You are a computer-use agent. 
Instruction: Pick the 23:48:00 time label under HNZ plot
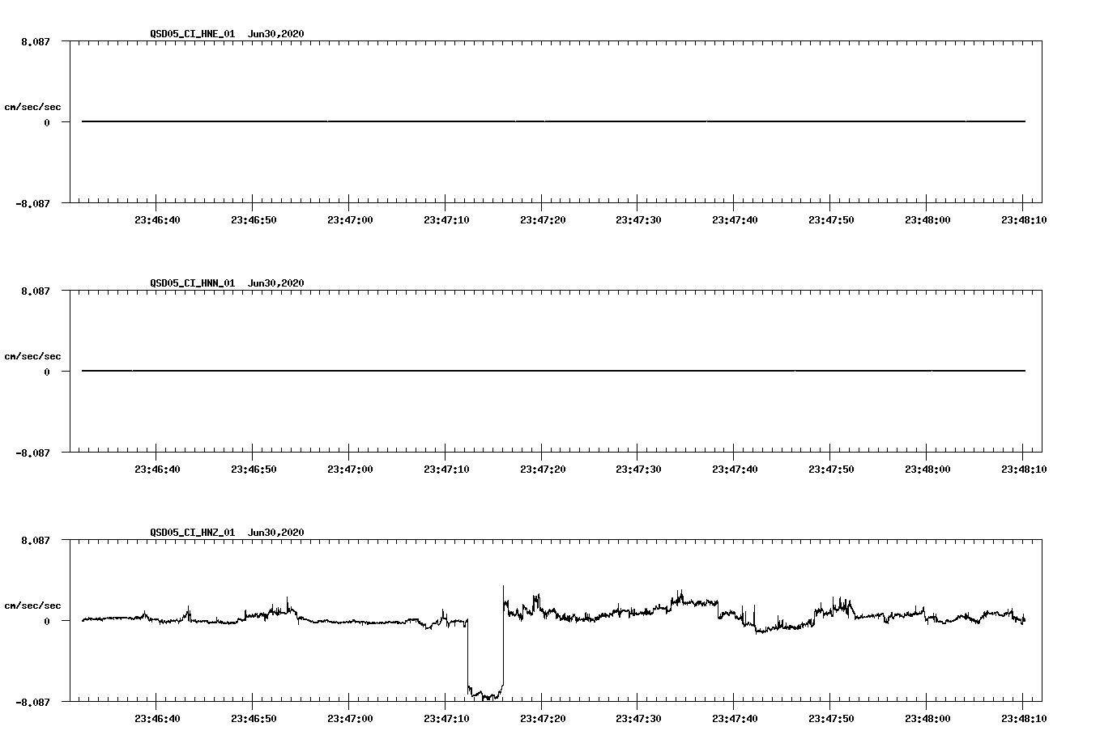click(x=927, y=718)
